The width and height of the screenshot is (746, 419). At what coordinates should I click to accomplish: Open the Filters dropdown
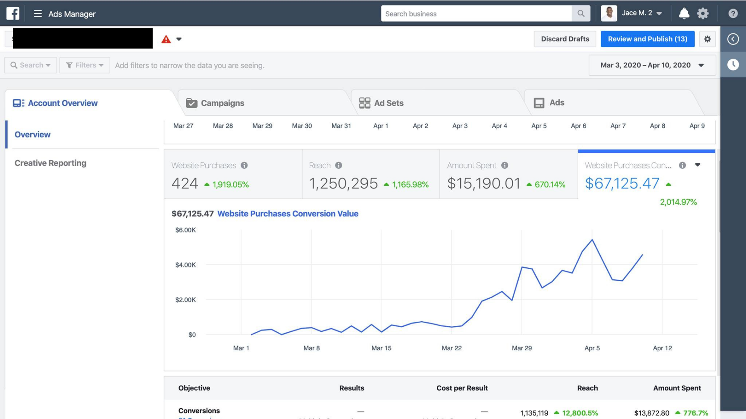[x=85, y=65]
